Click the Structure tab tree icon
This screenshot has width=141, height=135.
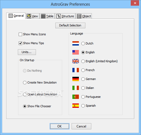[59, 16]
